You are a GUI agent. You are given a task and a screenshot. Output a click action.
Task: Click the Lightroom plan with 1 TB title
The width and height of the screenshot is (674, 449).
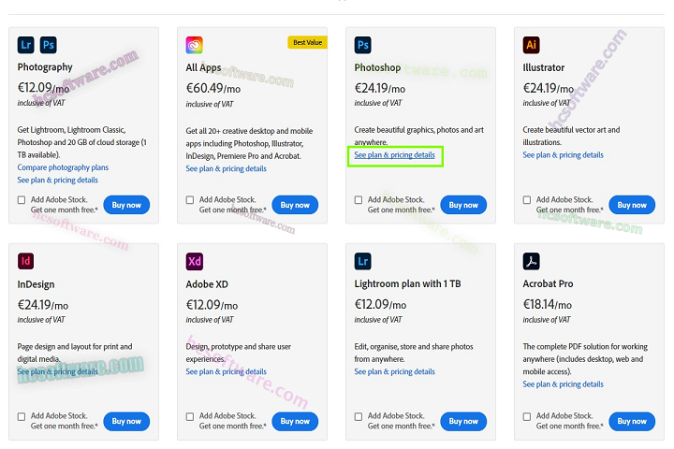(407, 283)
